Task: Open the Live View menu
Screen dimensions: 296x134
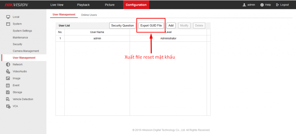Action: pyautogui.click(x=57, y=5)
